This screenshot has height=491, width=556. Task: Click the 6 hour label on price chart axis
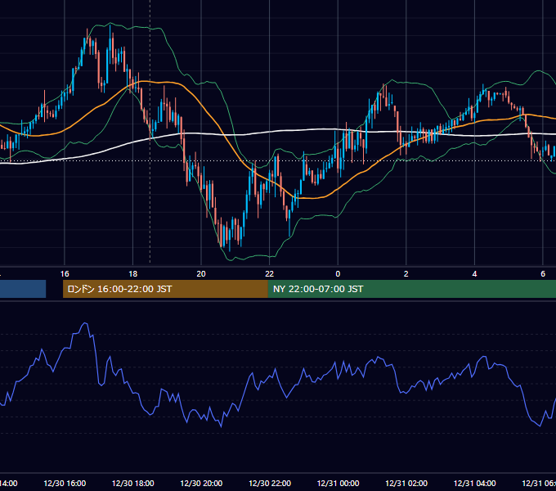(x=543, y=274)
